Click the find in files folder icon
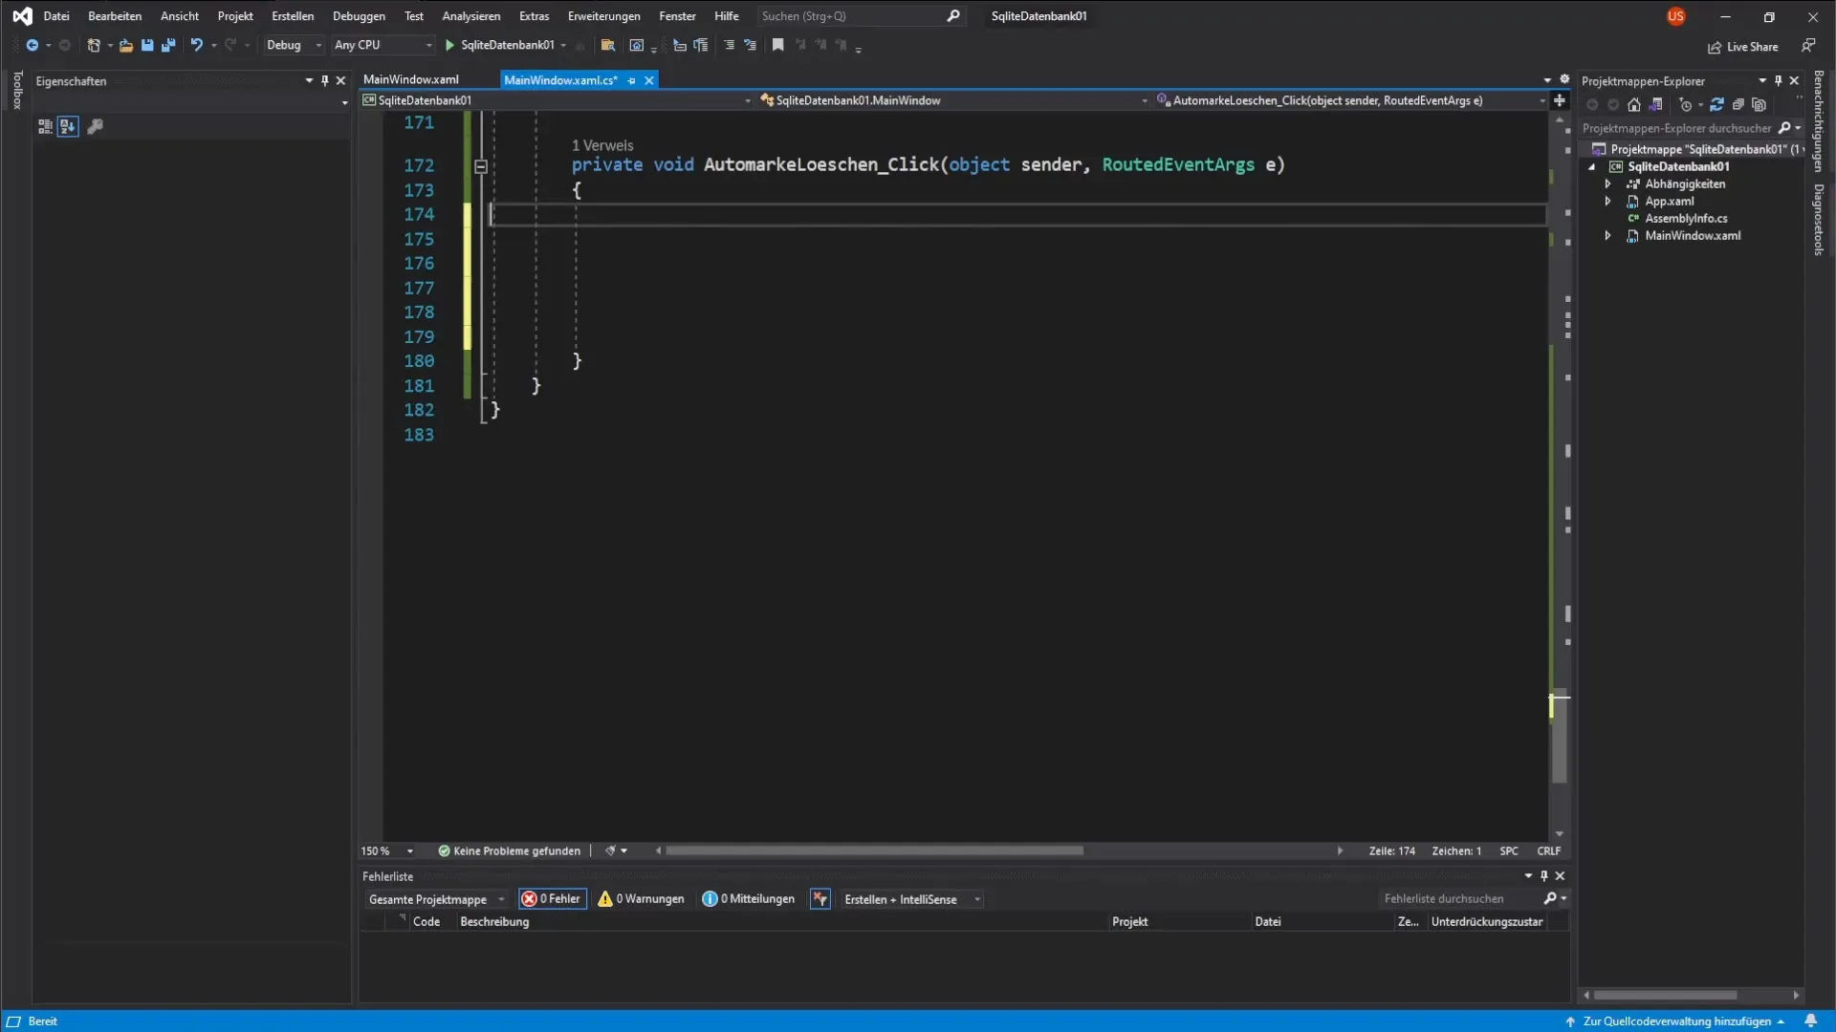The height and width of the screenshot is (1032, 1836). tap(607, 45)
